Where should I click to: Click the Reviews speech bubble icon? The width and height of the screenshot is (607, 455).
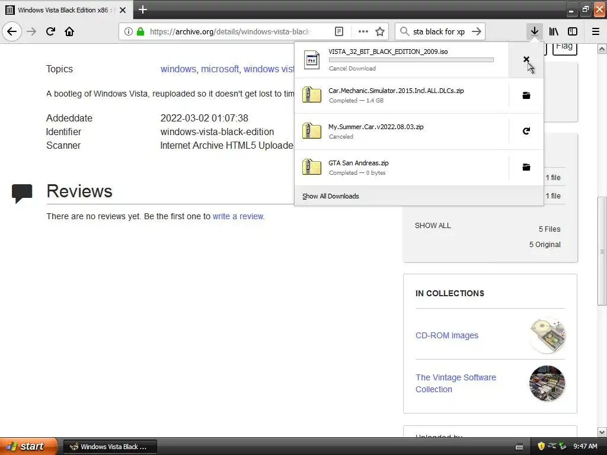coord(22,194)
